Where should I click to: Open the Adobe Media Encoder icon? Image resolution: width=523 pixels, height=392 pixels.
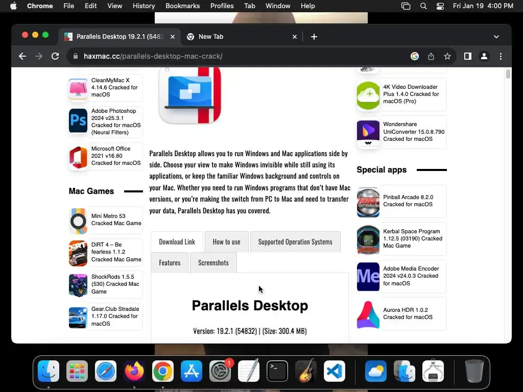(368, 277)
